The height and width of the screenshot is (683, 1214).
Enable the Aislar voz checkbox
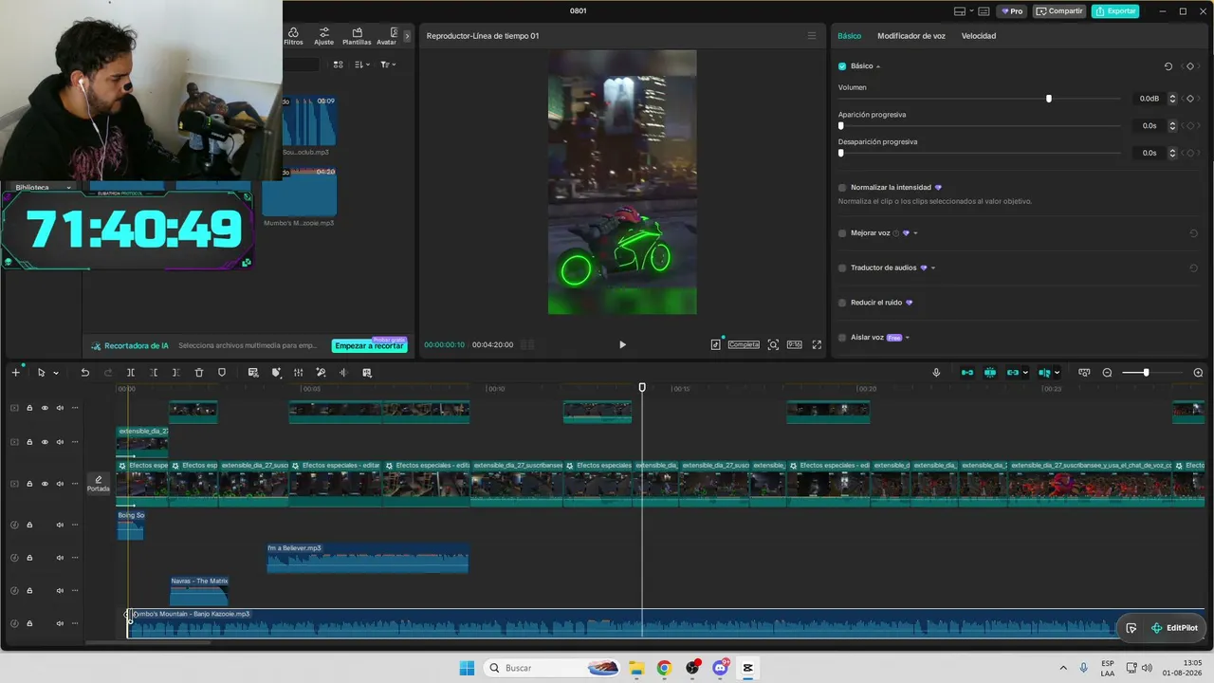pyautogui.click(x=842, y=338)
